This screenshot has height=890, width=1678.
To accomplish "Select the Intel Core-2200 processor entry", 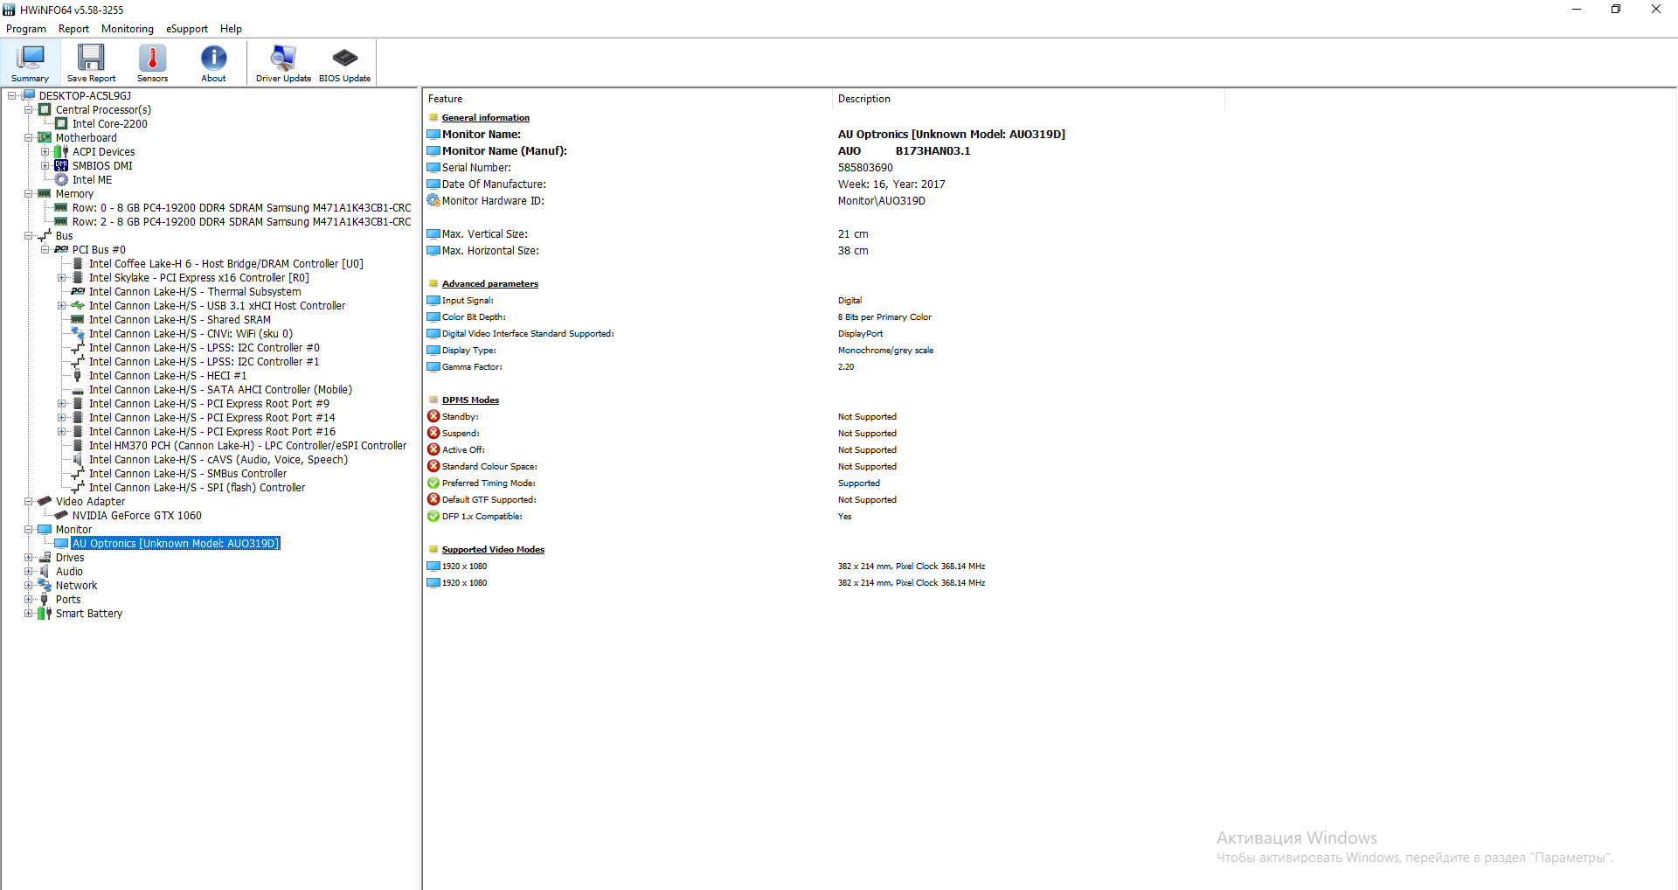I will 109,124.
